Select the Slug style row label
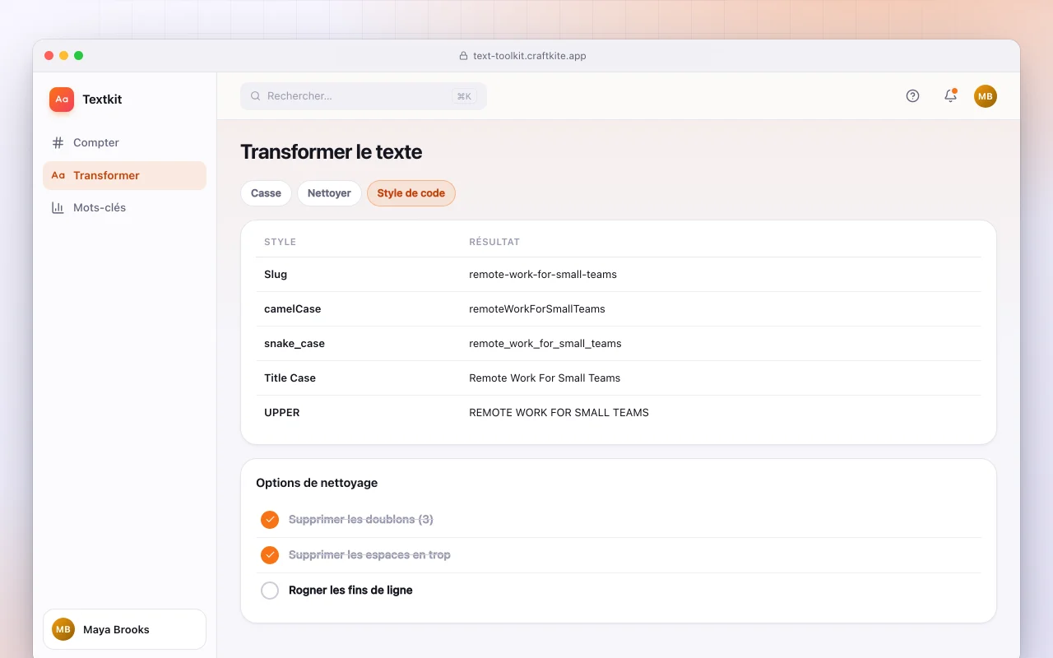 pyautogui.click(x=276, y=274)
